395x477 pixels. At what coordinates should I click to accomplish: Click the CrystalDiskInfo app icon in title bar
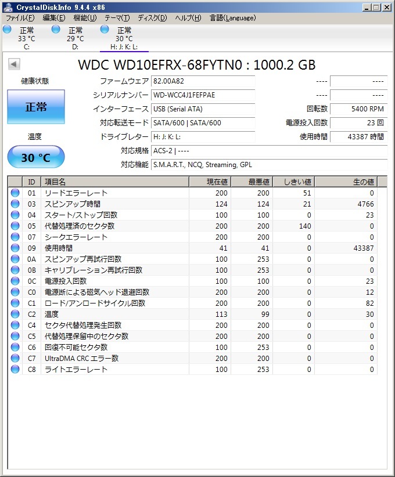click(8, 7)
